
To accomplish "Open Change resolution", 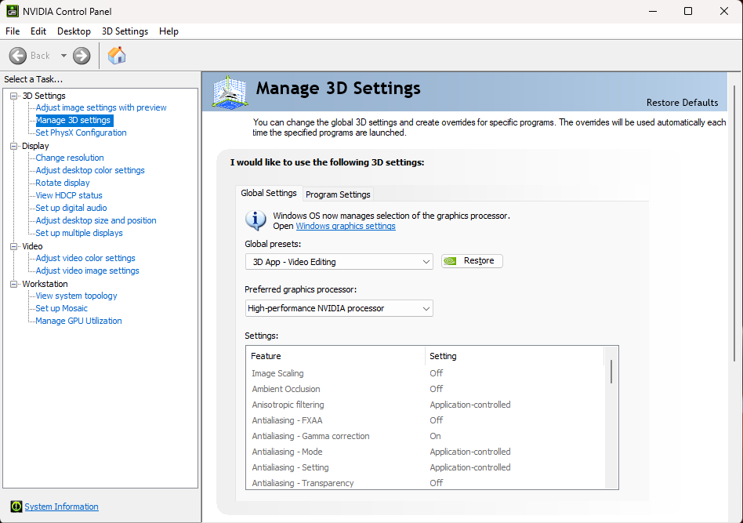I will coord(70,158).
